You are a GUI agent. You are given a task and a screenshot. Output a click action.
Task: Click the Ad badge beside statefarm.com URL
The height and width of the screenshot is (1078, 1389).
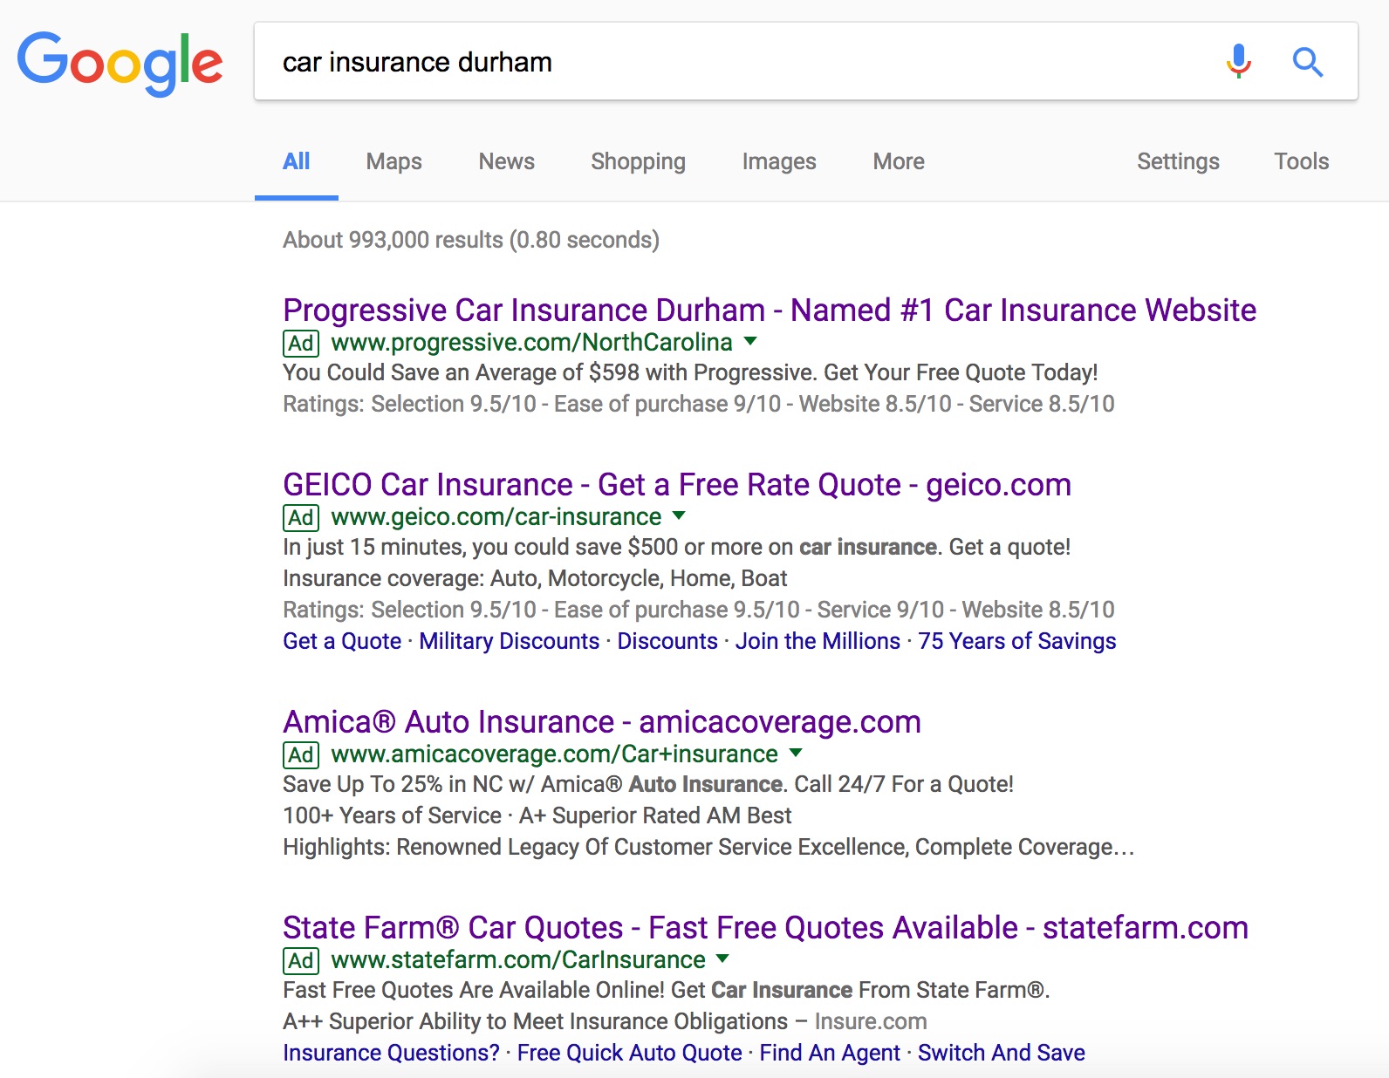pos(301,960)
